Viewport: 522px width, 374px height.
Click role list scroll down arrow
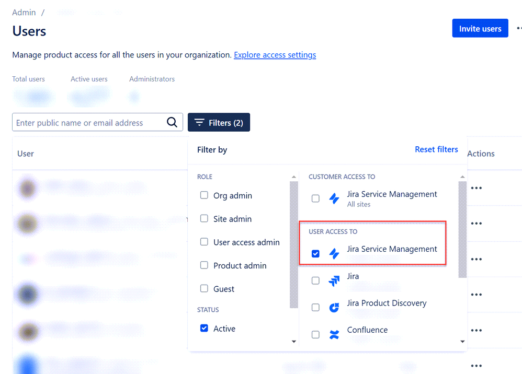pyautogui.click(x=293, y=342)
